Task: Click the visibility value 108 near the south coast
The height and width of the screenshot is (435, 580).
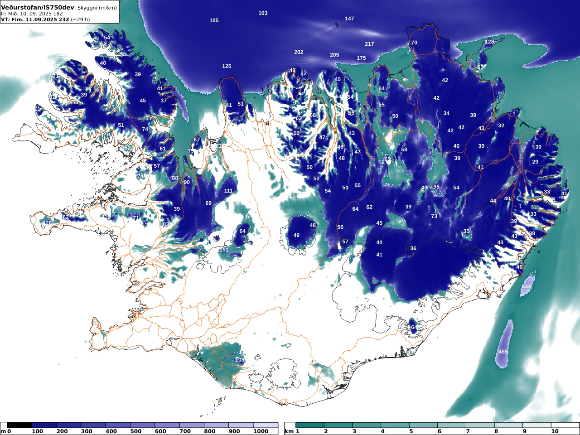Action: coord(240,360)
